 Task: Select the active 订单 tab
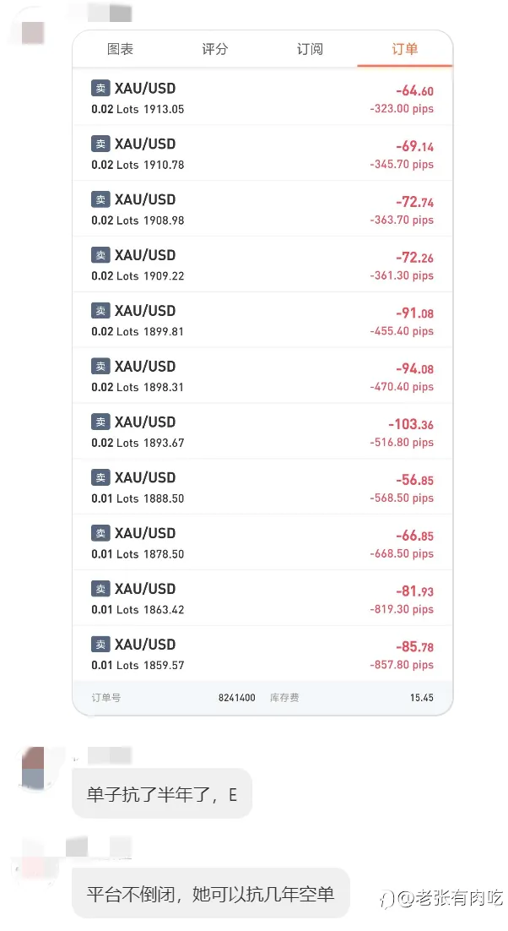coord(405,49)
